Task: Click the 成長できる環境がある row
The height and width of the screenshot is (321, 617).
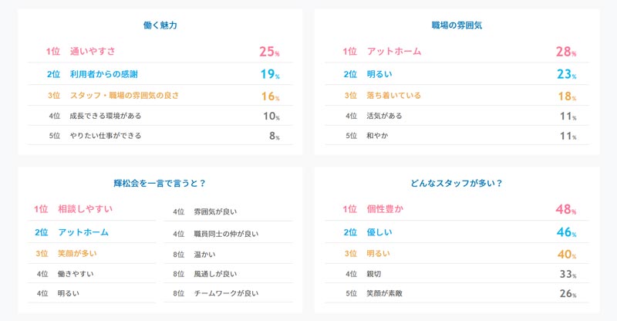Action: (x=105, y=116)
